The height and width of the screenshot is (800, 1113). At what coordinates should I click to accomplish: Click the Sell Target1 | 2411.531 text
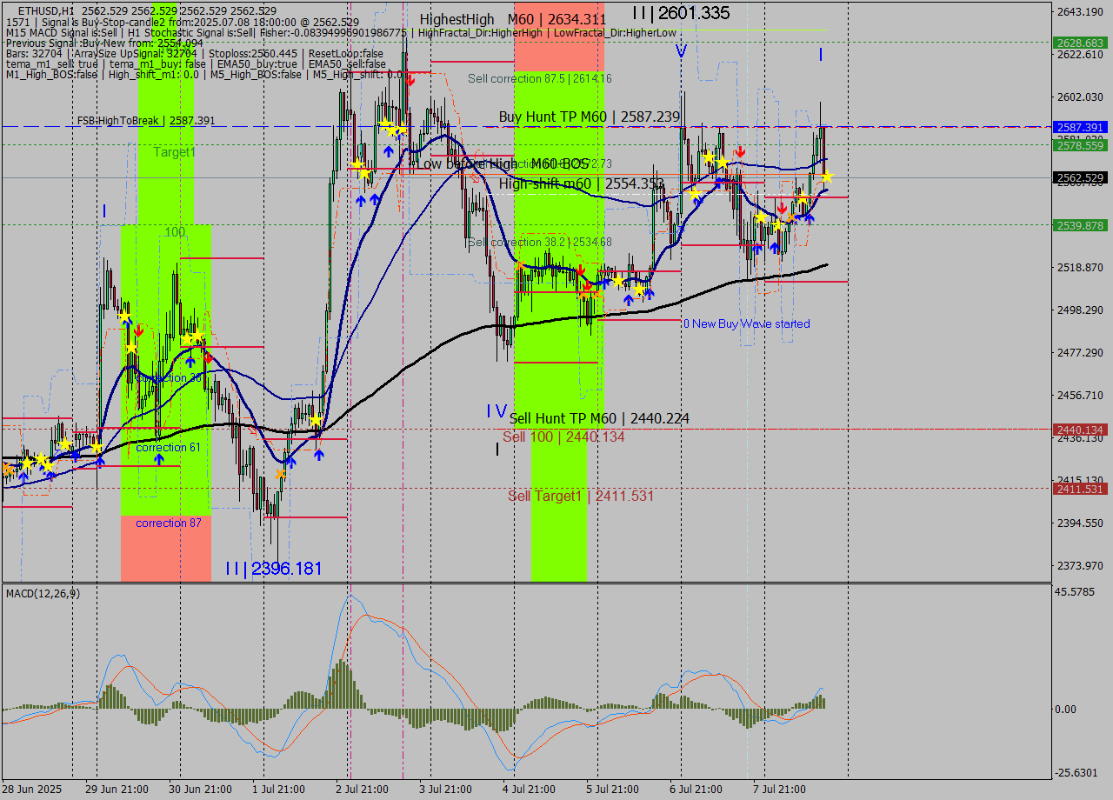point(581,496)
